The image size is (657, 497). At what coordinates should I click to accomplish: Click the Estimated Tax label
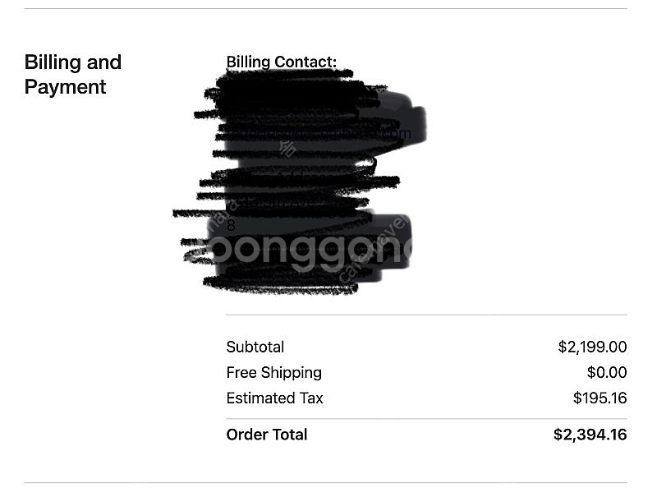[x=274, y=398]
